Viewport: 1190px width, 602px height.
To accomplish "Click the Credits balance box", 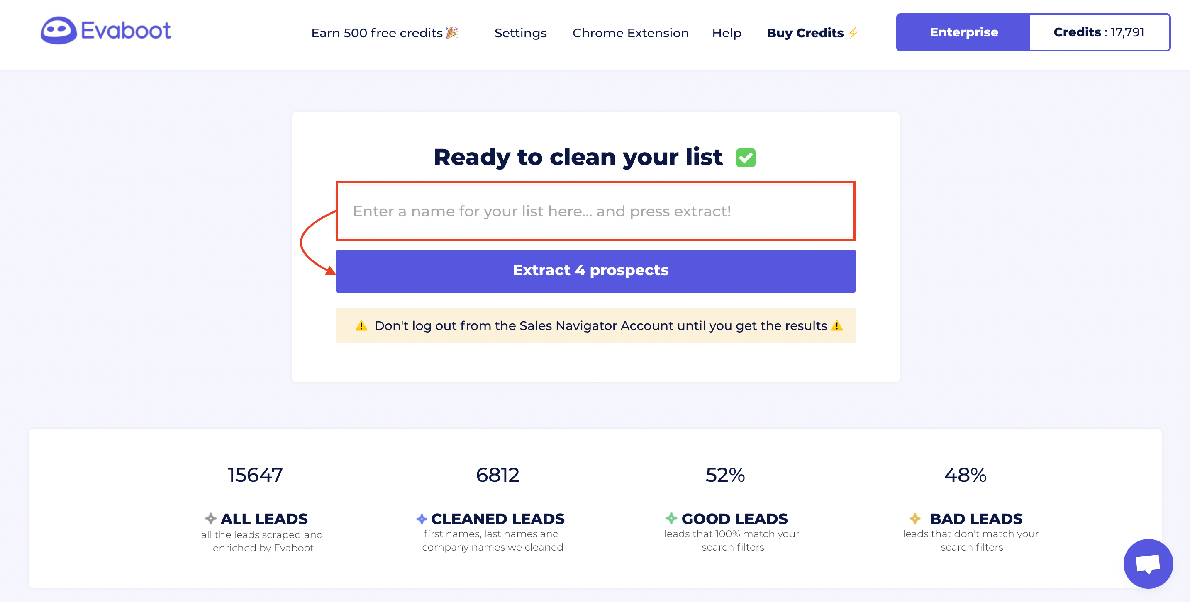I will pos(1100,32).
